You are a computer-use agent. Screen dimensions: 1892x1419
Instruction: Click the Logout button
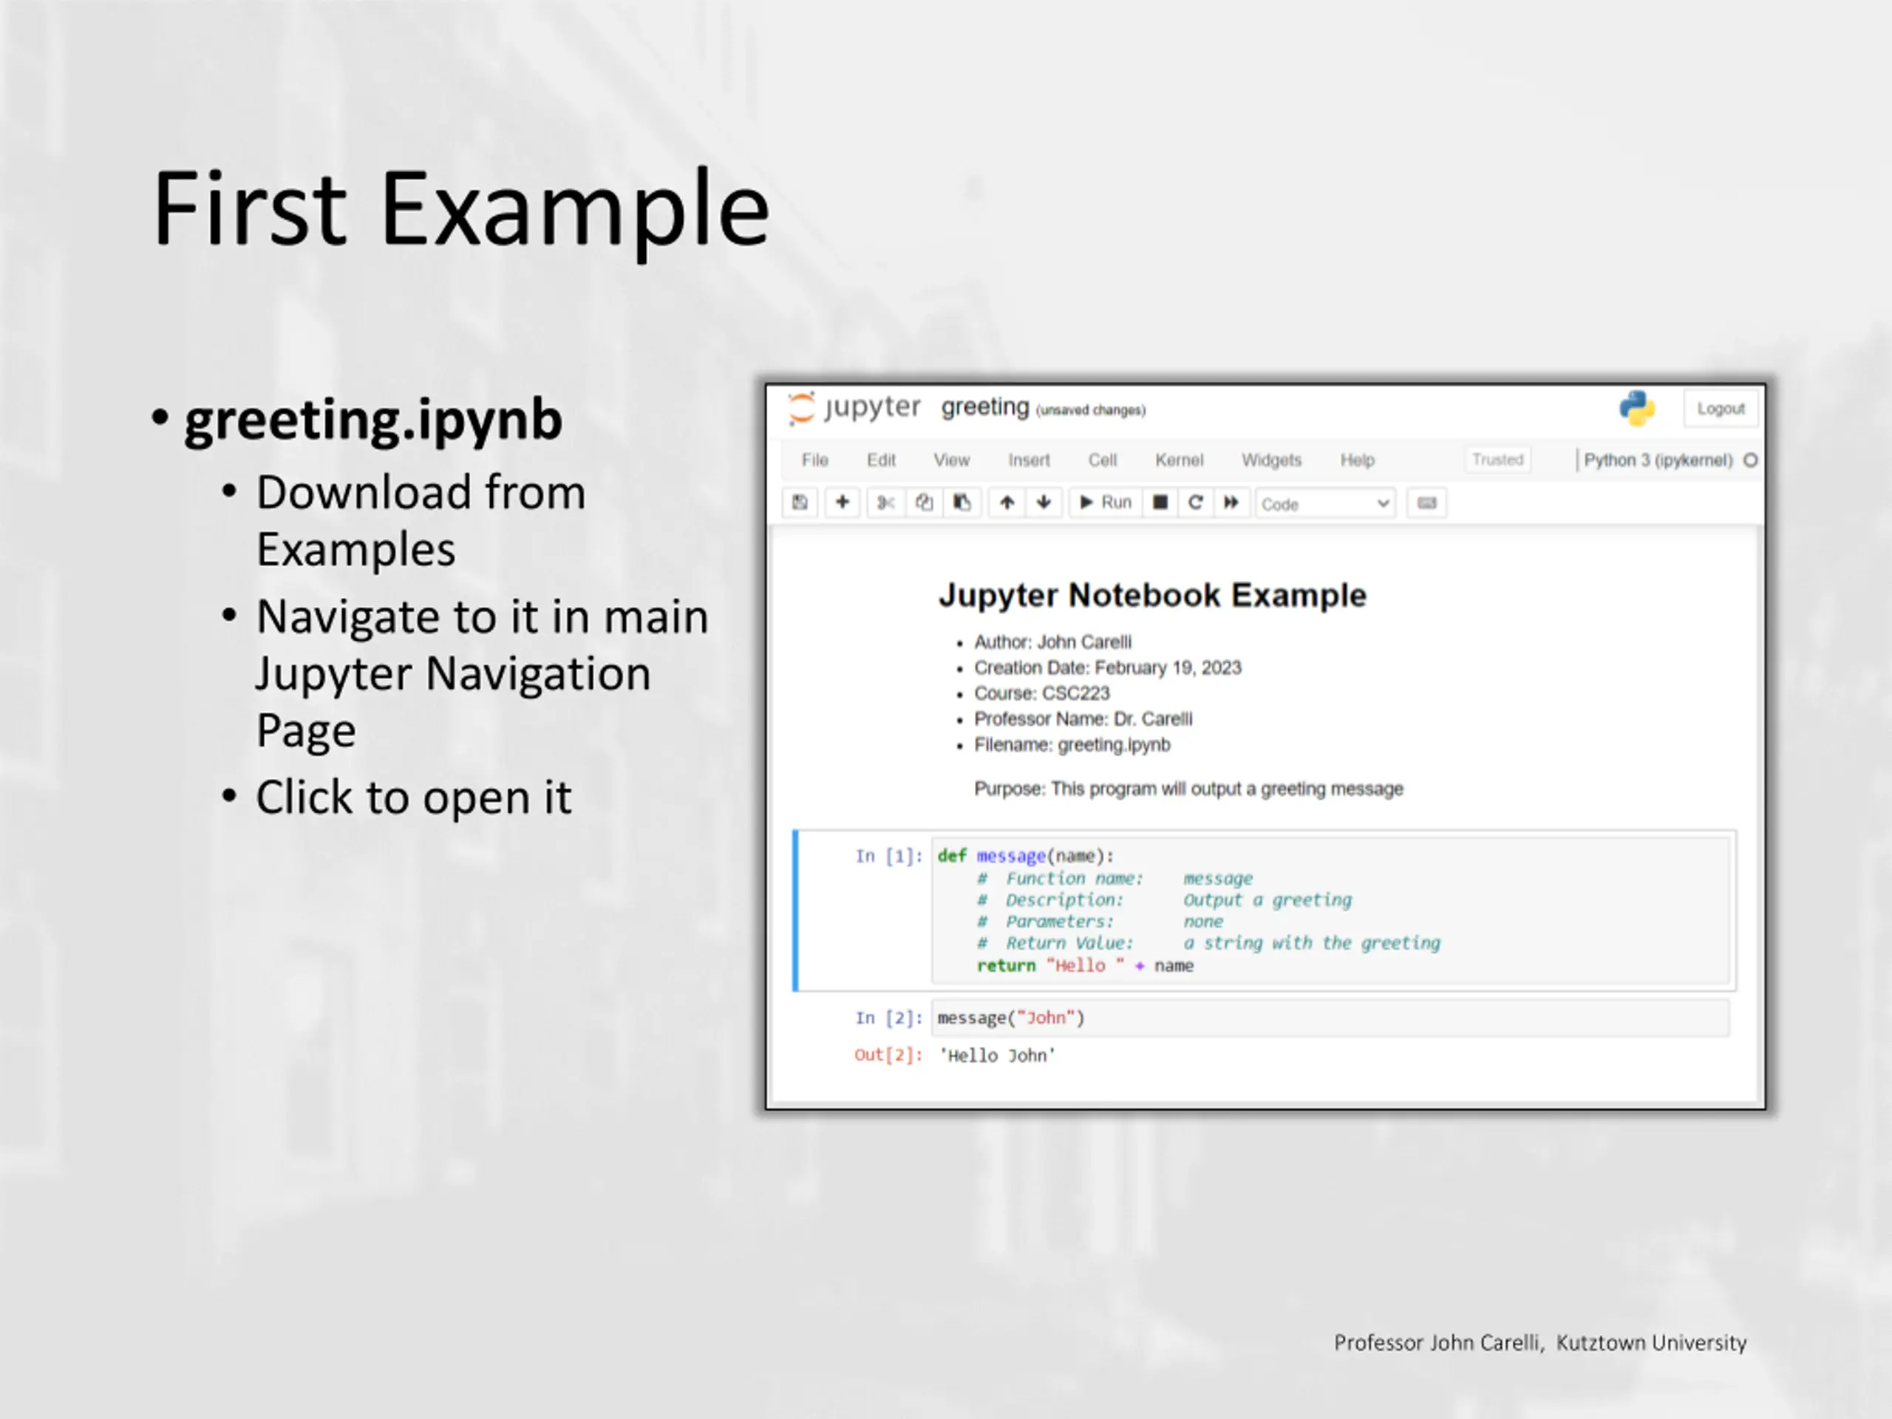(1720, 409)
